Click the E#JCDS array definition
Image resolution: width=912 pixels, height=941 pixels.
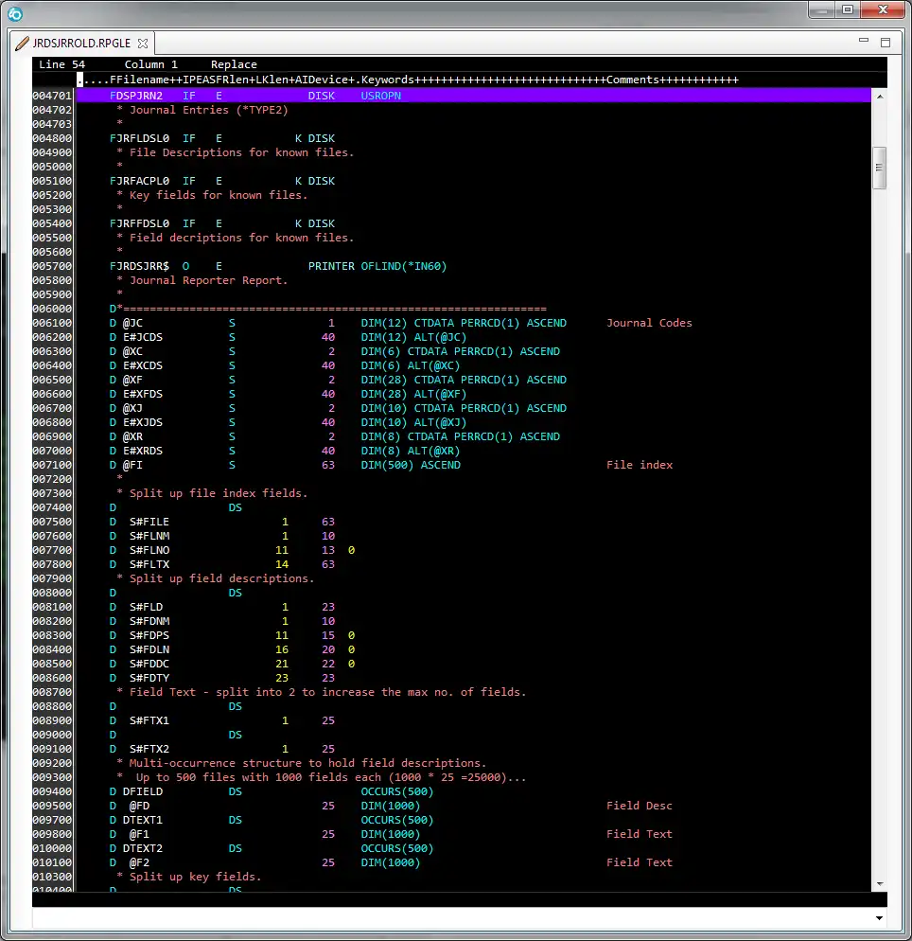point(143,337)
